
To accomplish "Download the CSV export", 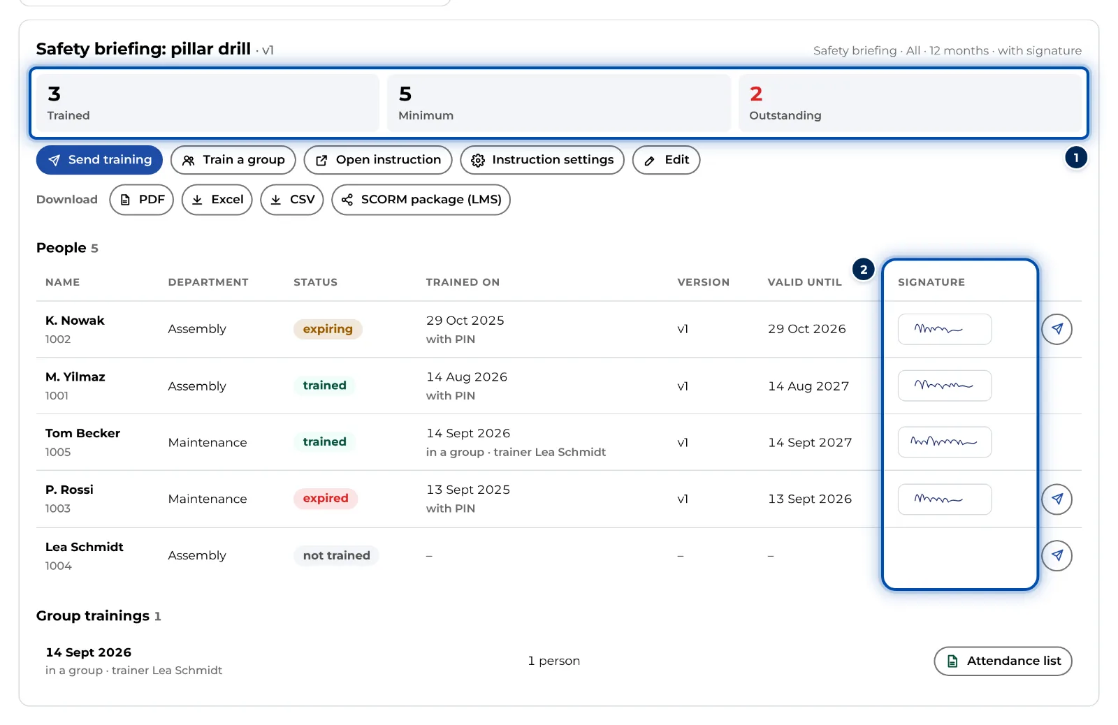I will pyautogui.click(x=292, y=200).
